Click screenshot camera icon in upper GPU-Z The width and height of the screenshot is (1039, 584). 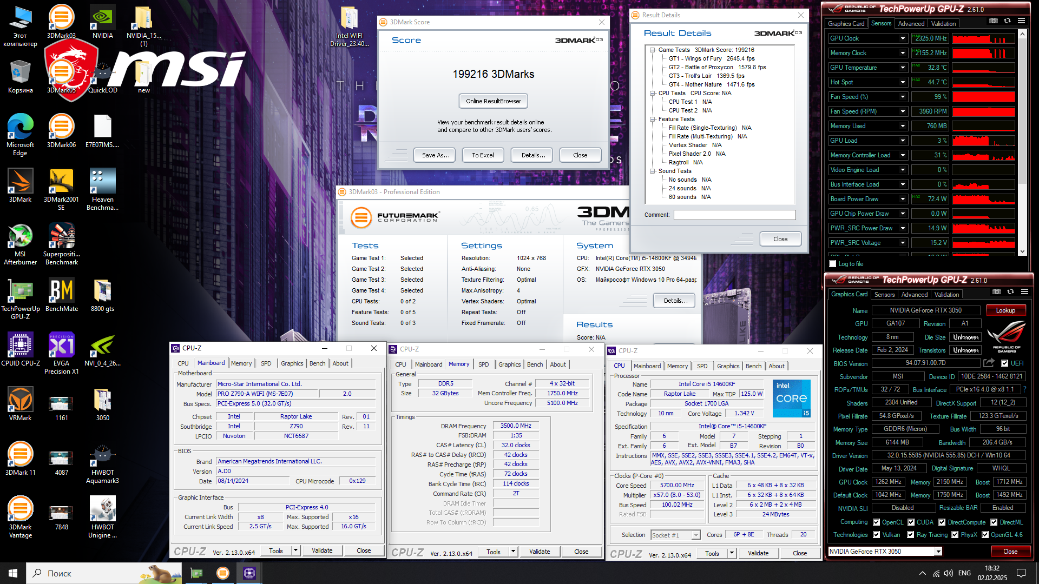click(x=994, y=21)
